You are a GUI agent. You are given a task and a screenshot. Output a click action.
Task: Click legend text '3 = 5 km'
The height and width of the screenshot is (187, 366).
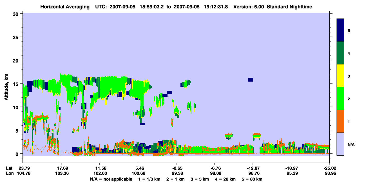point(200,179)
